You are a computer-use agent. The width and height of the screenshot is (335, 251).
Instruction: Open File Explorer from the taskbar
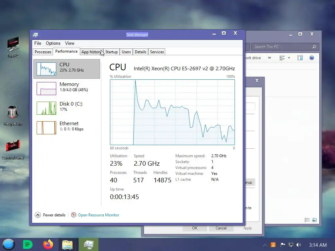click(x=67, y=244)
